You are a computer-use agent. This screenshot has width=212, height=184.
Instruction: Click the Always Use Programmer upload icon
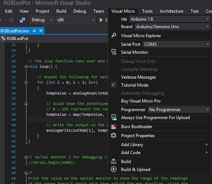114,117
